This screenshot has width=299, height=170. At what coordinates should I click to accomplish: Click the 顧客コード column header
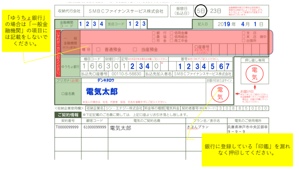(95, 121)
